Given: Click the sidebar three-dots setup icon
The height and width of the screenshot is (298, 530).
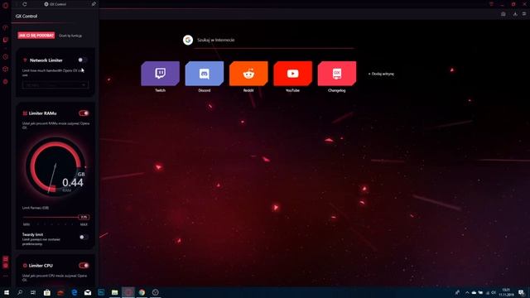Looking at the screenshot, I should click(6, 276).
